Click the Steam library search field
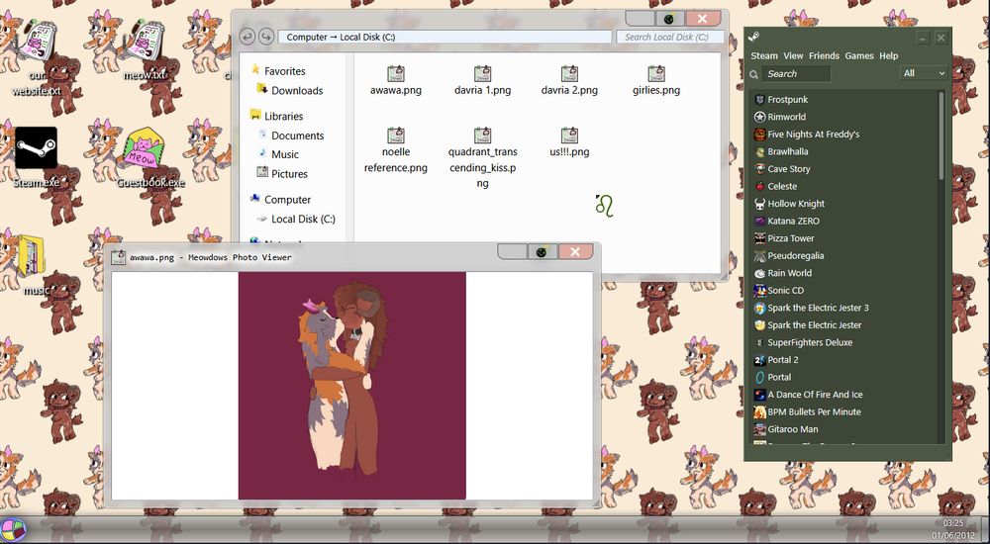This screenshot has width=990, height=544. coord(796,74)
